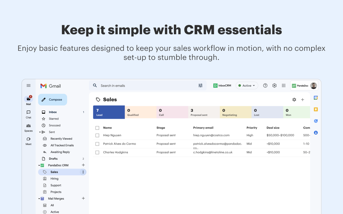This screenshot has width=343, height=214.
Task: Check the Hiep Nguyen row checkbox
Action: point(97,135)
